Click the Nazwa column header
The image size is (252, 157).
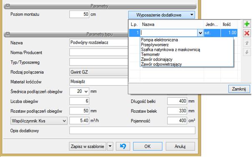tap(172, 25)
